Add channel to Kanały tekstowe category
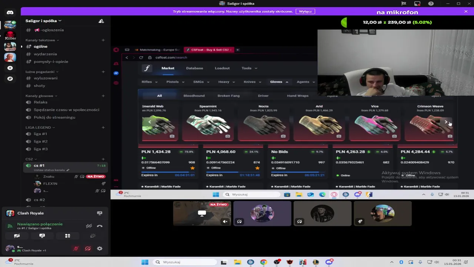This screenshot has width=474, height=267. [x=103, y=40]
